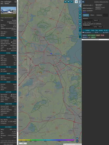Select the yellow helicopter on map

41,72
